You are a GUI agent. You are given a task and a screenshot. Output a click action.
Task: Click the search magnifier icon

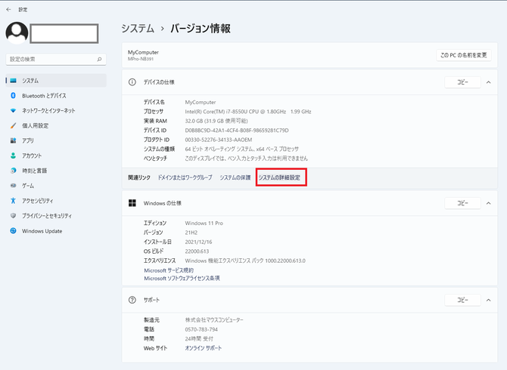[x=99, y=60]
